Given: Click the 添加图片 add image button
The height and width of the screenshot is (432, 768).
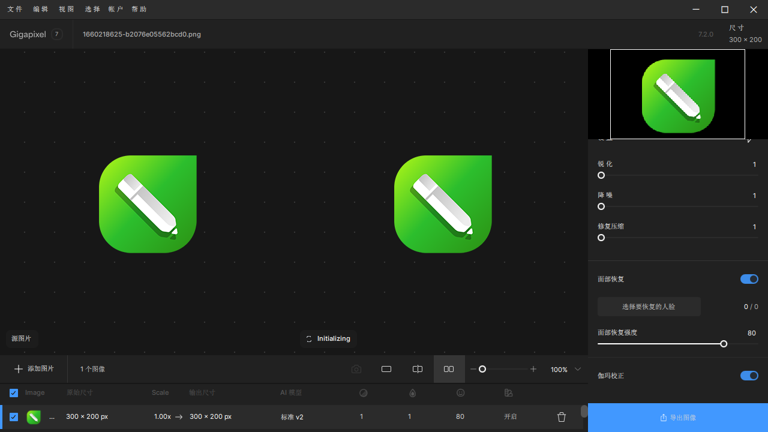Looking at the screenshot, I should [x=34, y=369].
